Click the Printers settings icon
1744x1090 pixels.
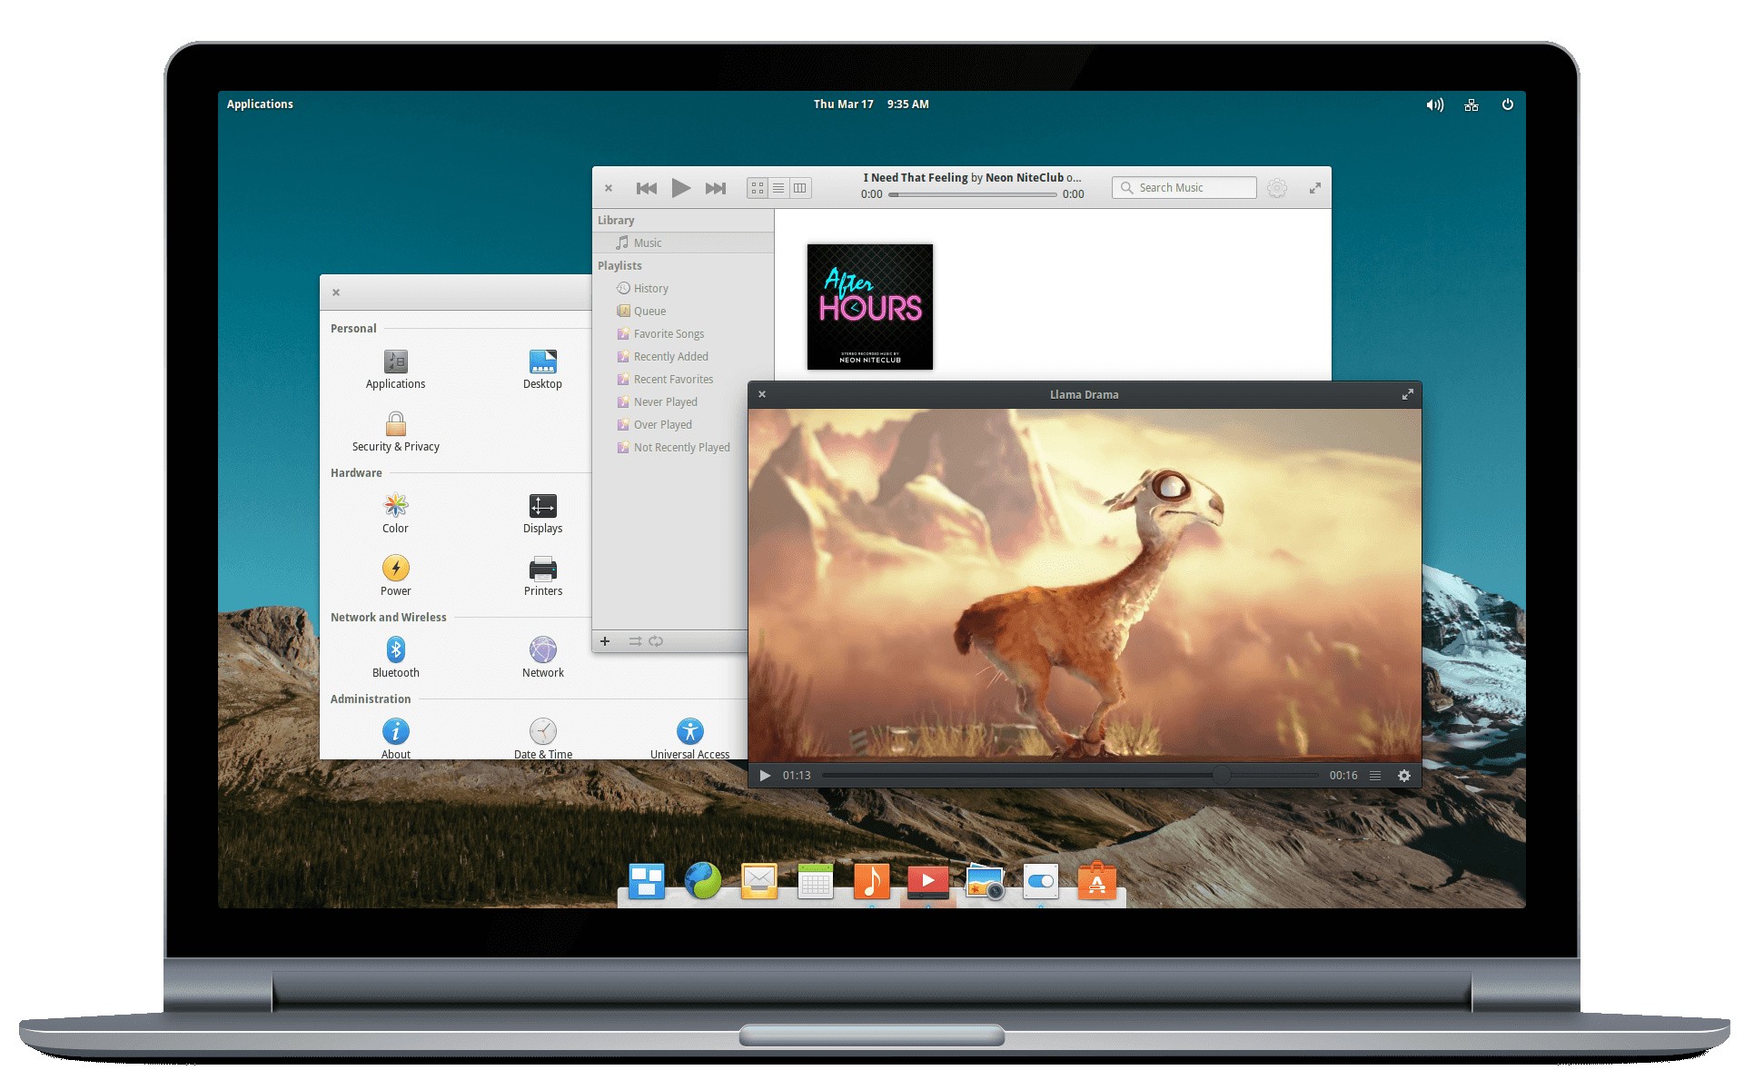pyautogui.click(x=542, y=570)
